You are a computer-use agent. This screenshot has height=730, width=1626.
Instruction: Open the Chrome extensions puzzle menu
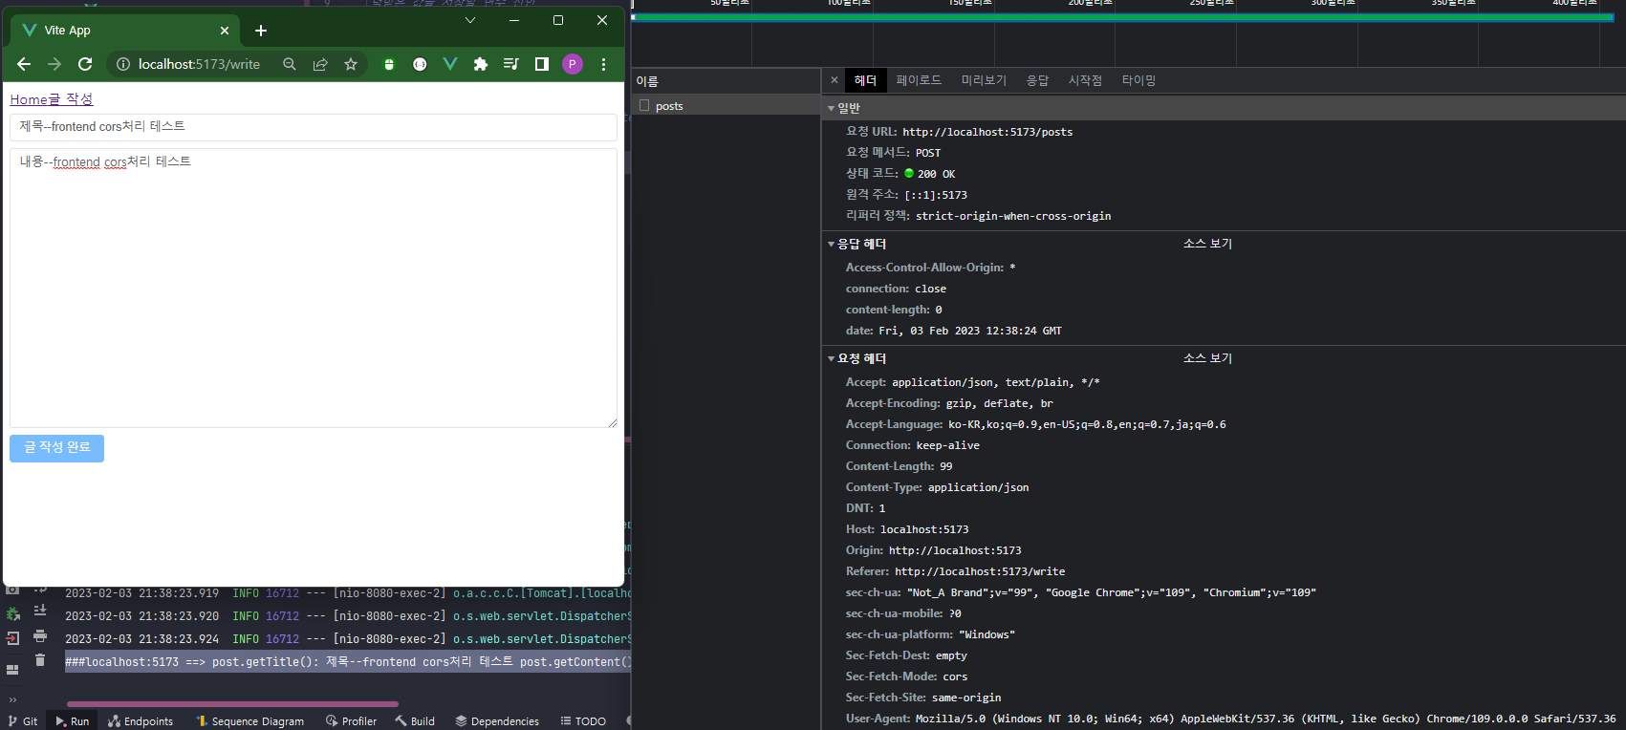click(x=481, y=64)
